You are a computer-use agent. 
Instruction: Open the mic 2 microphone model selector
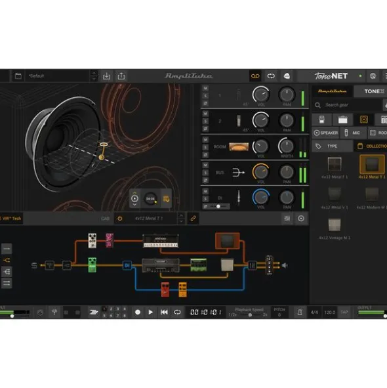[x=239, y=121]
